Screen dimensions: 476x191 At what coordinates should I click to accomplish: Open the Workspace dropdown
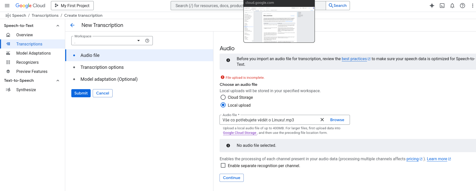tap(138, 41)
